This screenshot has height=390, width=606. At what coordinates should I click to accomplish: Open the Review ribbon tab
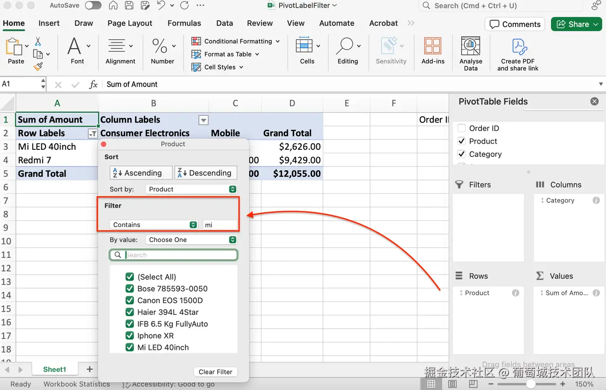pyautogui.click(x=260, y=23)
